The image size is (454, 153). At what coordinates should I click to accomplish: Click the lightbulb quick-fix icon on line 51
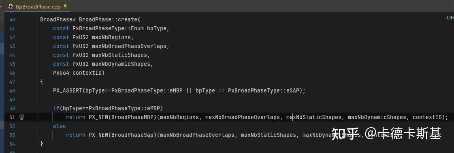22,117
